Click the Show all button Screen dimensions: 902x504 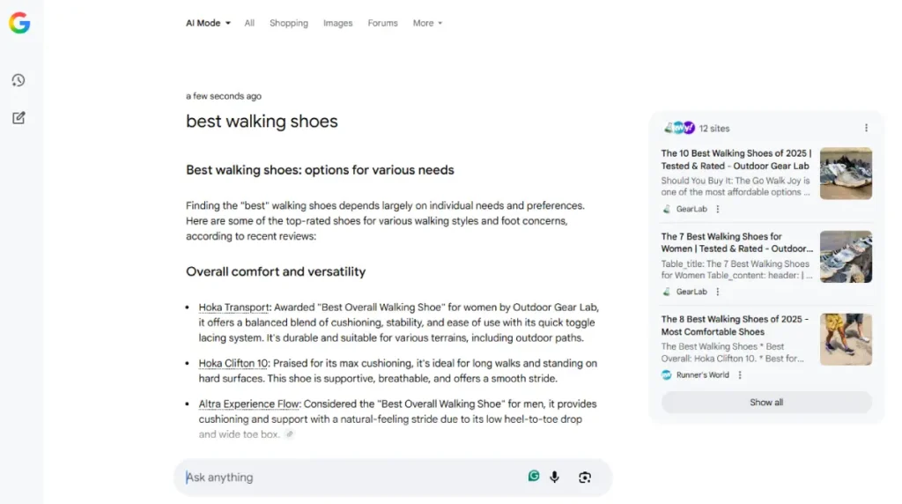pos(766,402)
